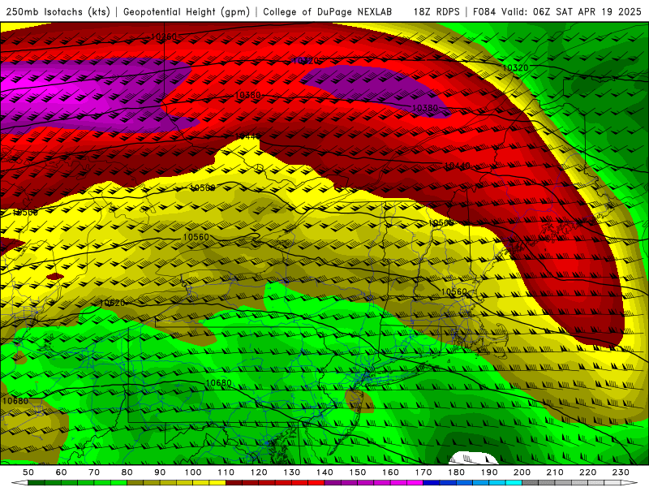Click the 50 knot colorbar label

(x=28, y=472)
